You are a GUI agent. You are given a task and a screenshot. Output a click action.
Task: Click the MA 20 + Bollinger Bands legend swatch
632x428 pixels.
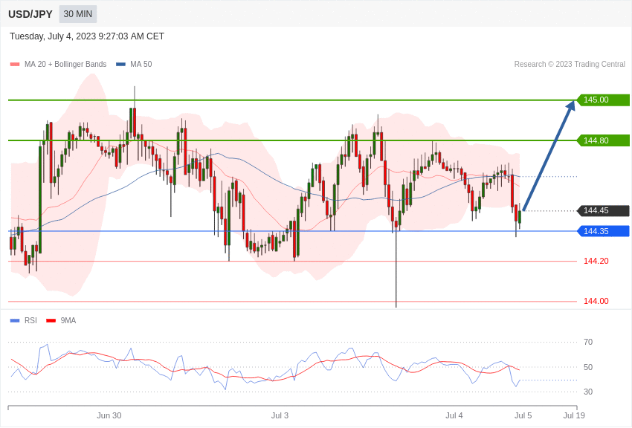tap(15, 65)
